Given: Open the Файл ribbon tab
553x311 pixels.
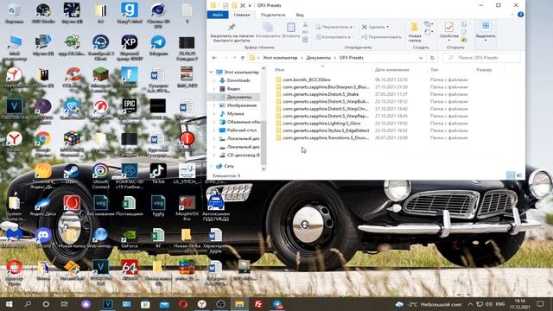Looking at the screenshot, I should click(x=218, y=15).
